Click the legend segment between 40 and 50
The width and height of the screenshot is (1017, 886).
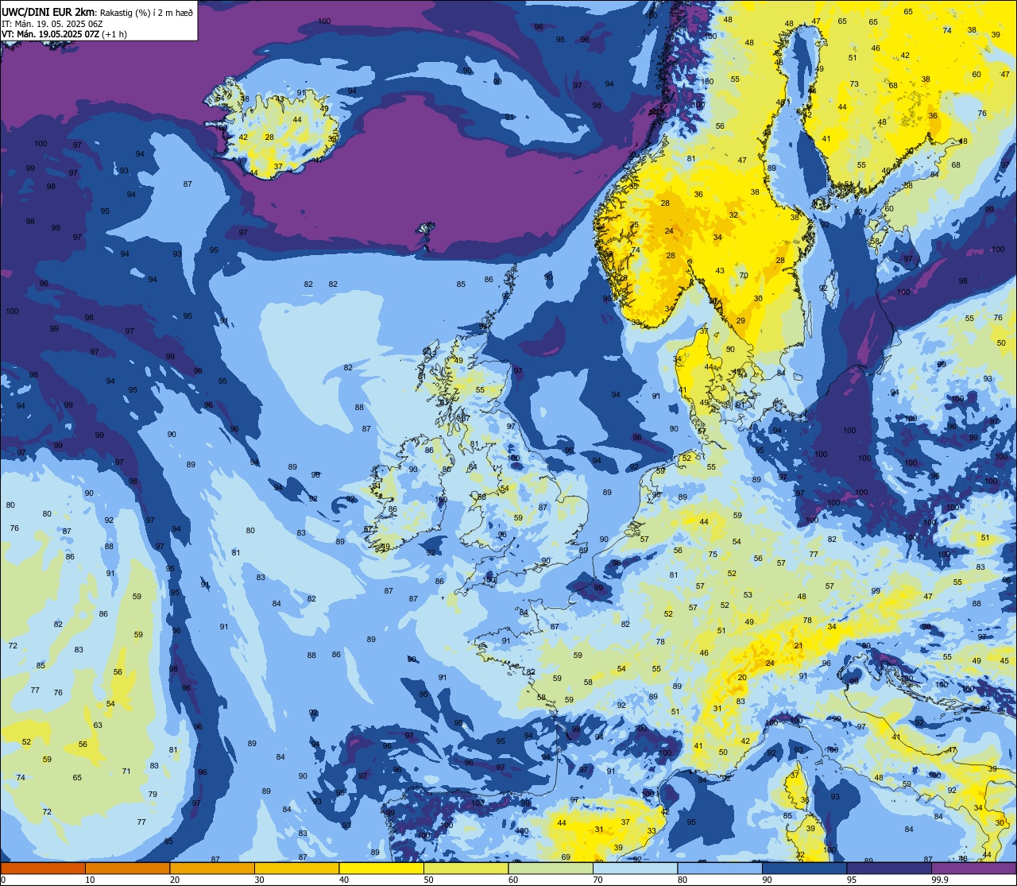click(x=381, y=869)
